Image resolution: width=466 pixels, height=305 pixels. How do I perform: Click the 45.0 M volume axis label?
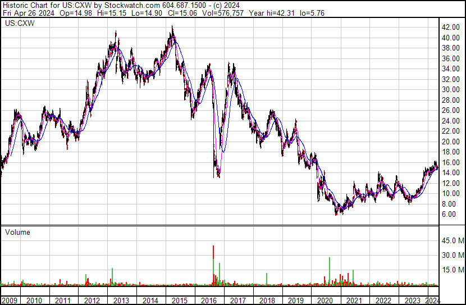click(x=453, y=241)
